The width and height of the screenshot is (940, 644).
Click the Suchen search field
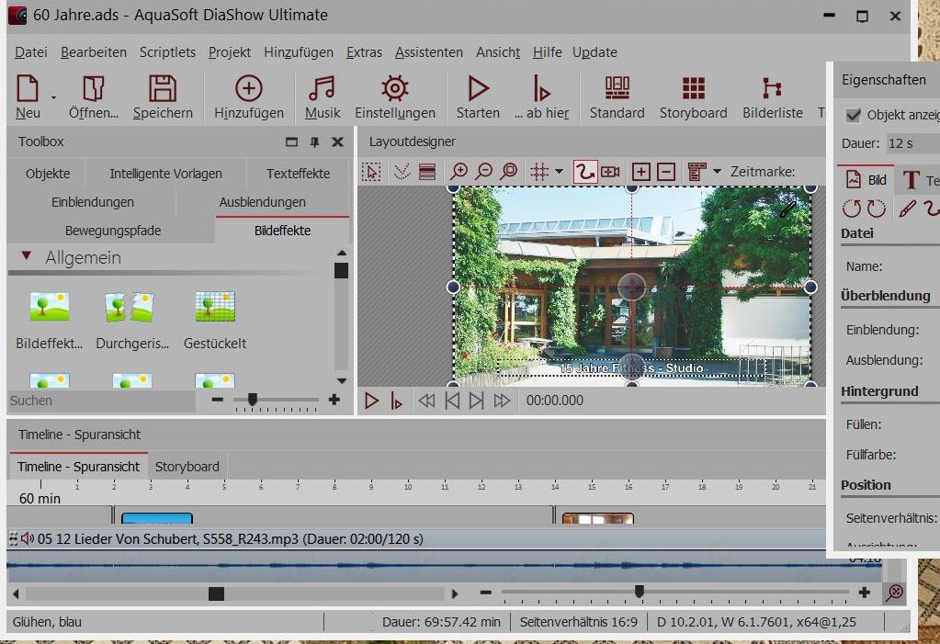coord(101,401)
